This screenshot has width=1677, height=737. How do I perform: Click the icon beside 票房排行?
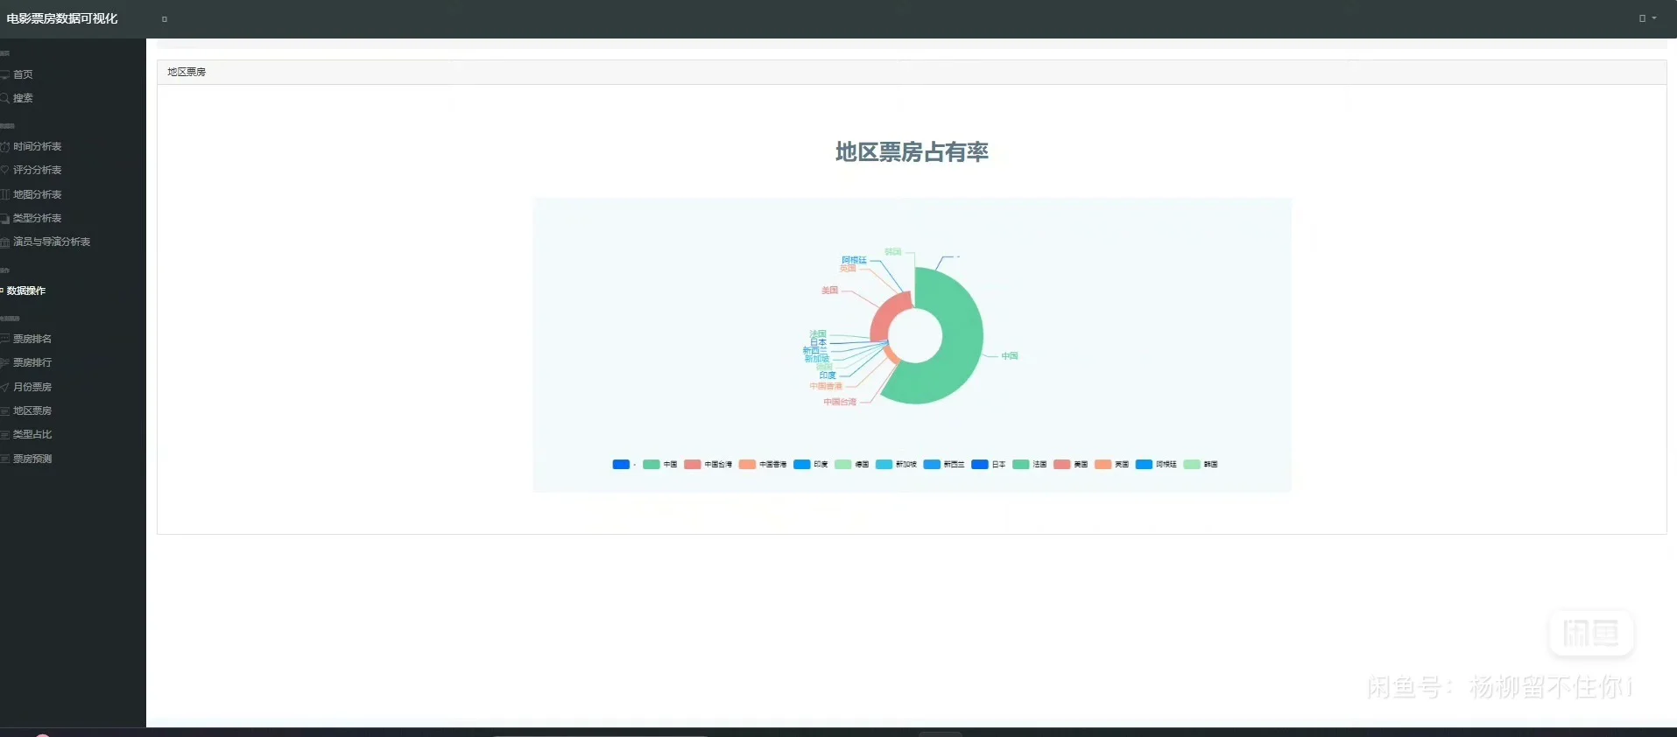(x=4, y=362)
